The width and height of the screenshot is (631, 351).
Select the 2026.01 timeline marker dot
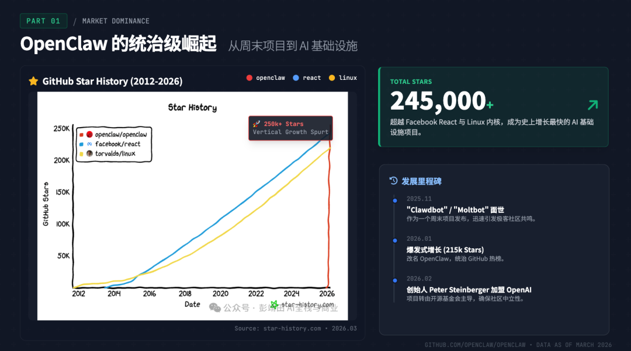[395, 241]
